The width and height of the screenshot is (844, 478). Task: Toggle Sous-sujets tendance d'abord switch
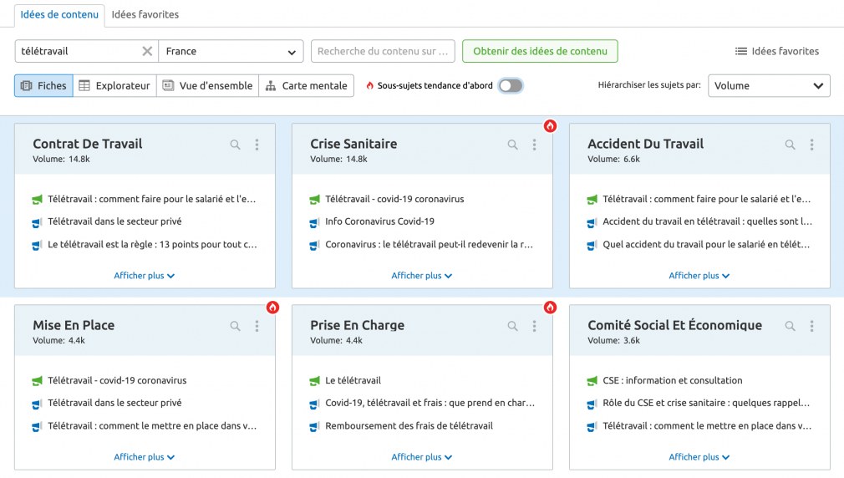(x=511, y=85)
